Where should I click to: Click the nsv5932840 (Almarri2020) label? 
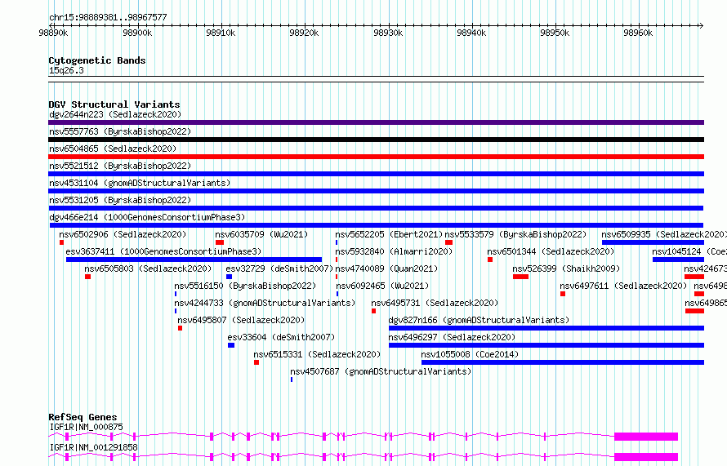click(x=394, y=251)
